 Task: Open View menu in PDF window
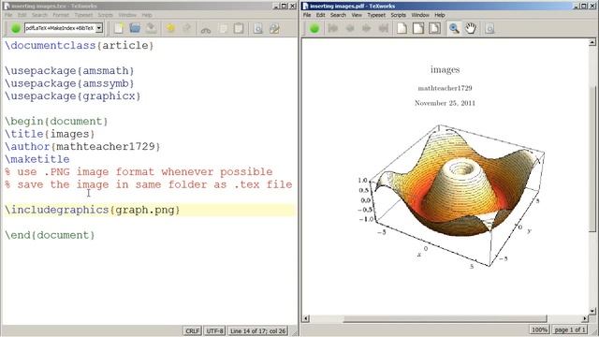(x=357, y=15)
